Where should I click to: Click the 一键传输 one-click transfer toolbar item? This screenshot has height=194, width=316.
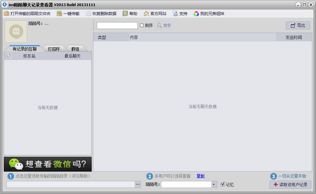tap(68, 14)
